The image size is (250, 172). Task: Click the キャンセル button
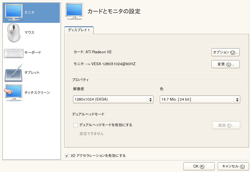233,166
